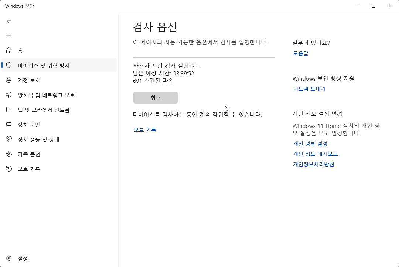
Task: Select the 장치 보안 monitor icon
Action: [x=9, y=124]
